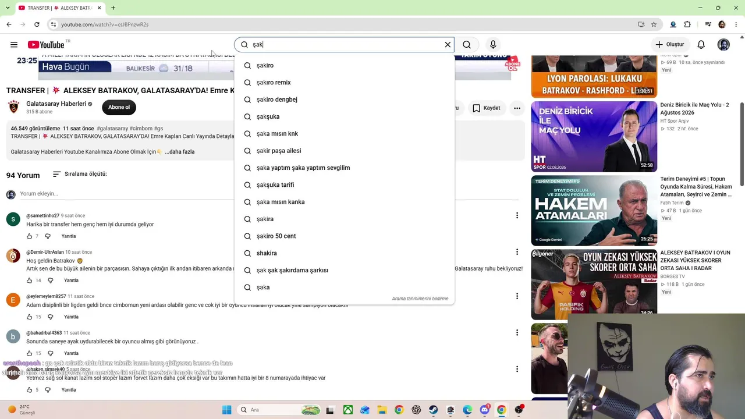Select the "shakira" search suggestion
Image resolution: width=745 pixels, height=419 pixels.
[345, 253]
